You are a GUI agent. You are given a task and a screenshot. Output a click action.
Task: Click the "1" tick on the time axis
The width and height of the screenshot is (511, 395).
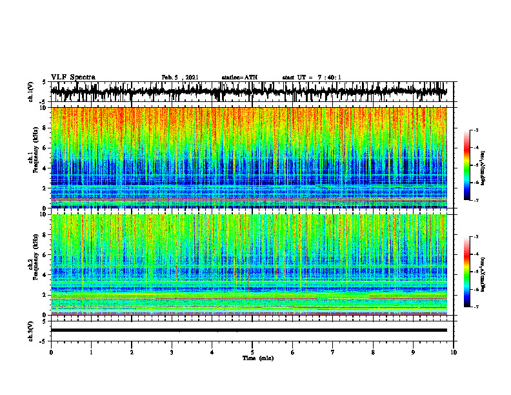tap(91, 352)
